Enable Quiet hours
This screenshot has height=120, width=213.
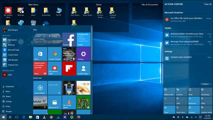pyautogui.click(x=182, y=110)
